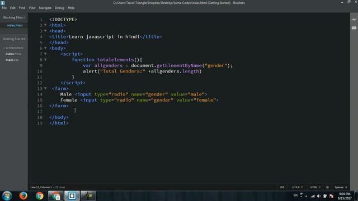This screenshot has width=358, height=201.
Task: Click the EN language indicator
Action: (x=295, y=195)
